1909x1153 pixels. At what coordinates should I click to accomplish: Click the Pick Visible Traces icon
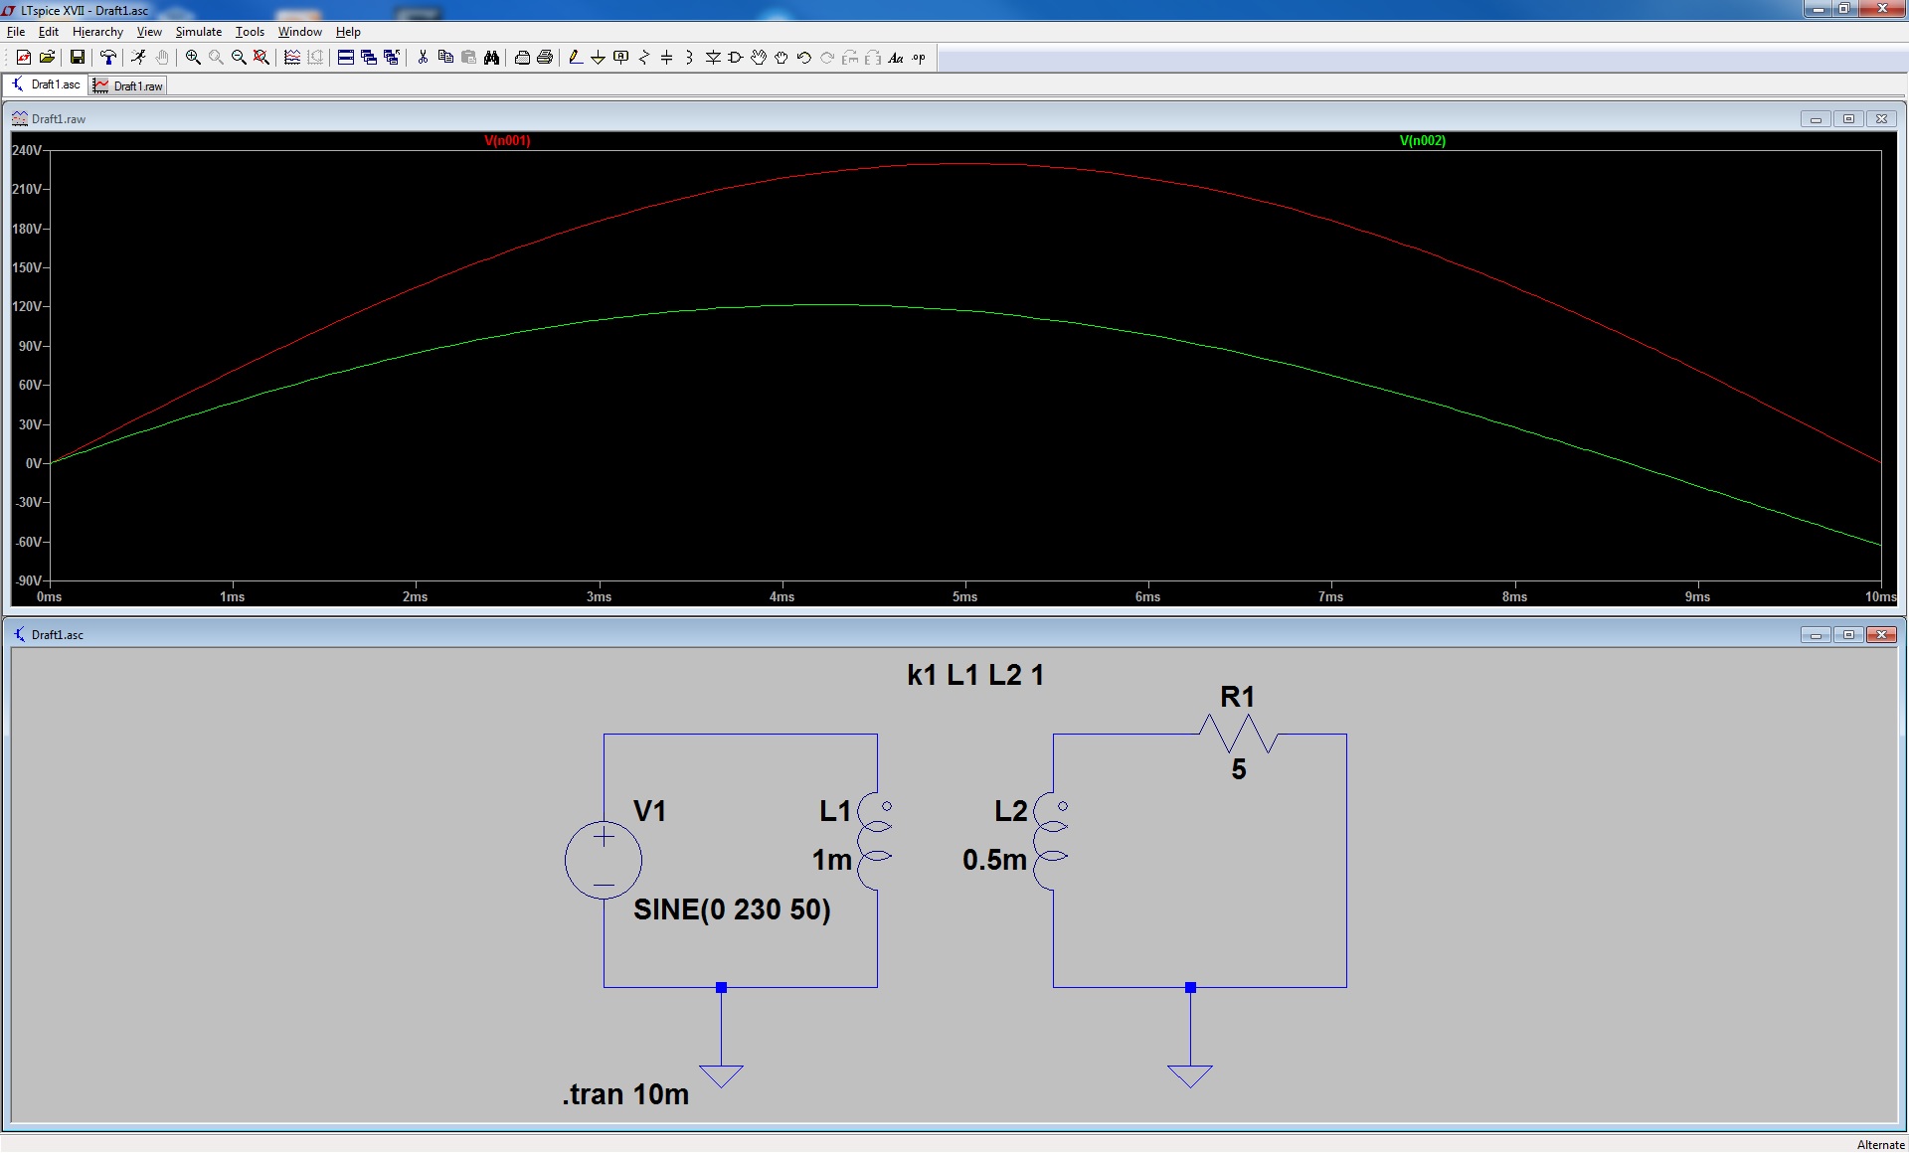292,58
